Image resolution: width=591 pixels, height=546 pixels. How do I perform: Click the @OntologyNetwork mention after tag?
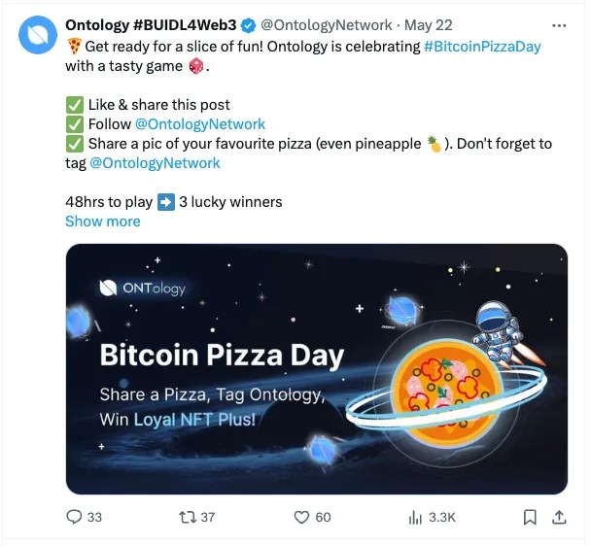click(x=155, y=163)
